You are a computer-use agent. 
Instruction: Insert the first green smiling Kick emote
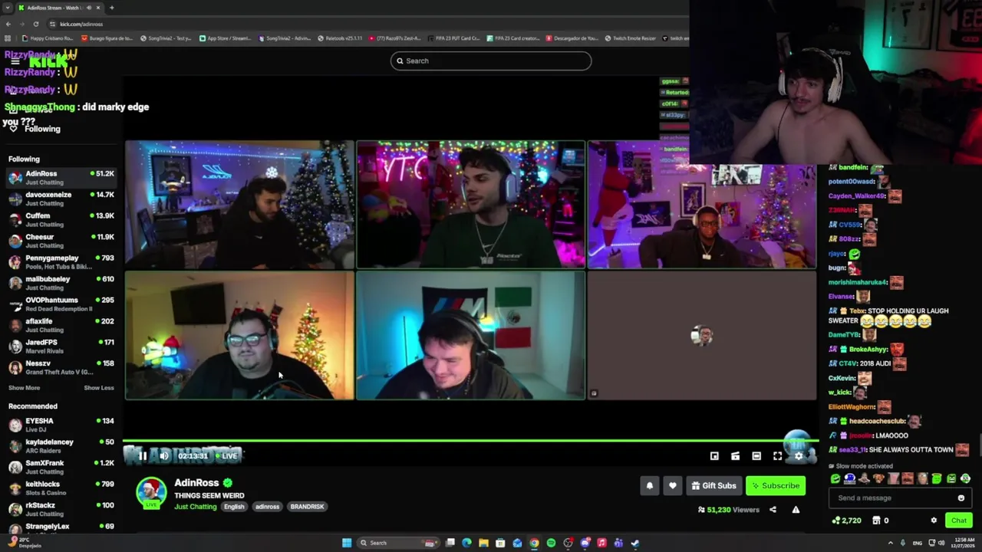pyautogui.click(x=835, y=479)
